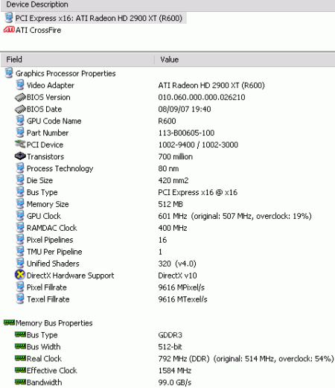Click the Bus Width memory icon
The height and width of the screenshot is (388, 335).
[x=20, y=346]
